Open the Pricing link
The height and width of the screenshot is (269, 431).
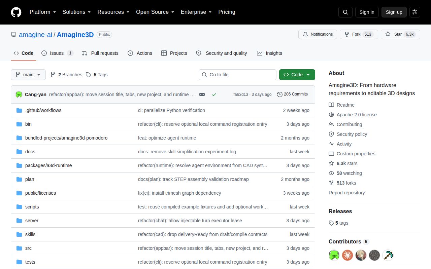click(x=227, y=12)
